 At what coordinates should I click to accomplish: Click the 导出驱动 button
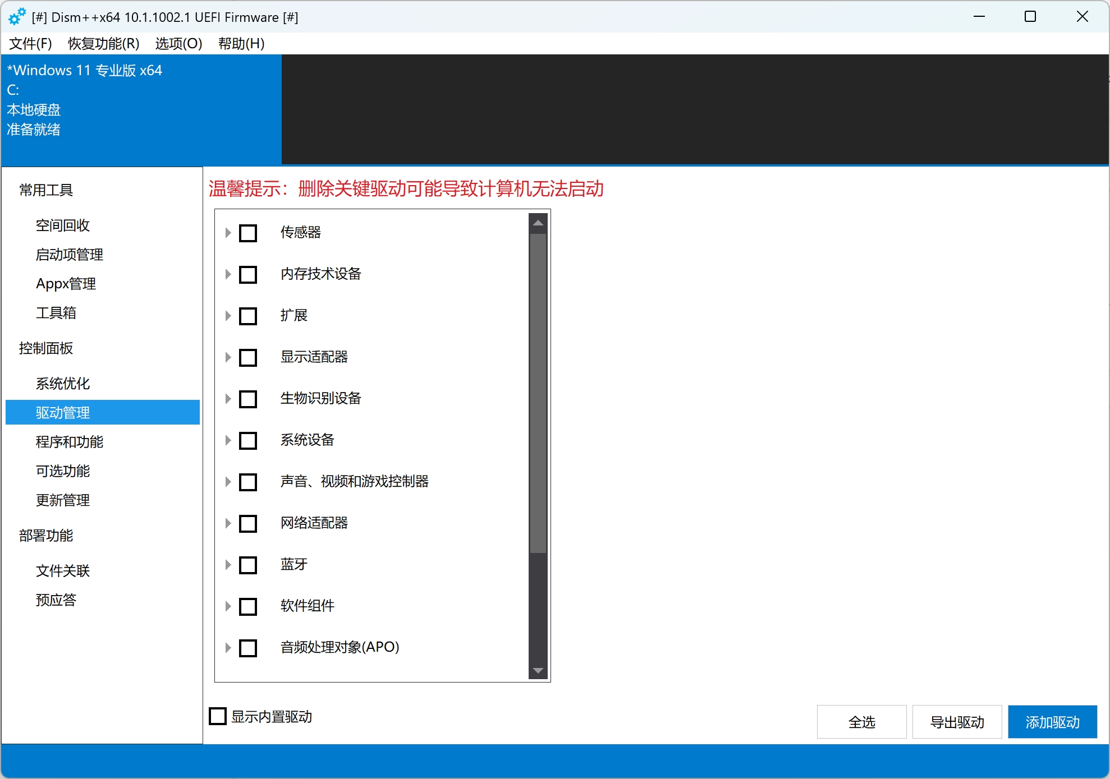tap(957, 722)
